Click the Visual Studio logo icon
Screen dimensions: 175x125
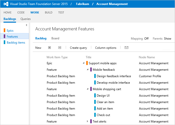tap(6, 4)
